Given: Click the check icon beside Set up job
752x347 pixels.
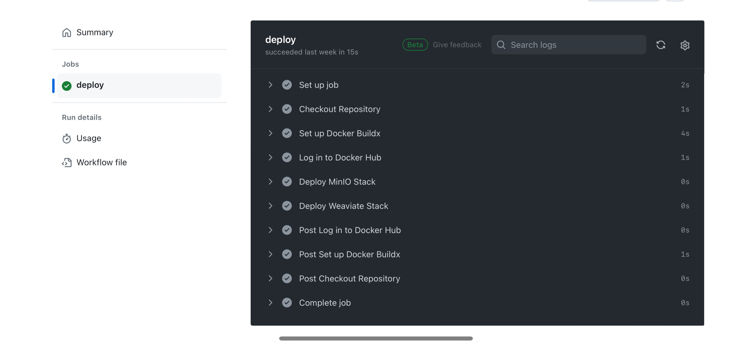Looking at the screenshot, I should tap(287, 85).
